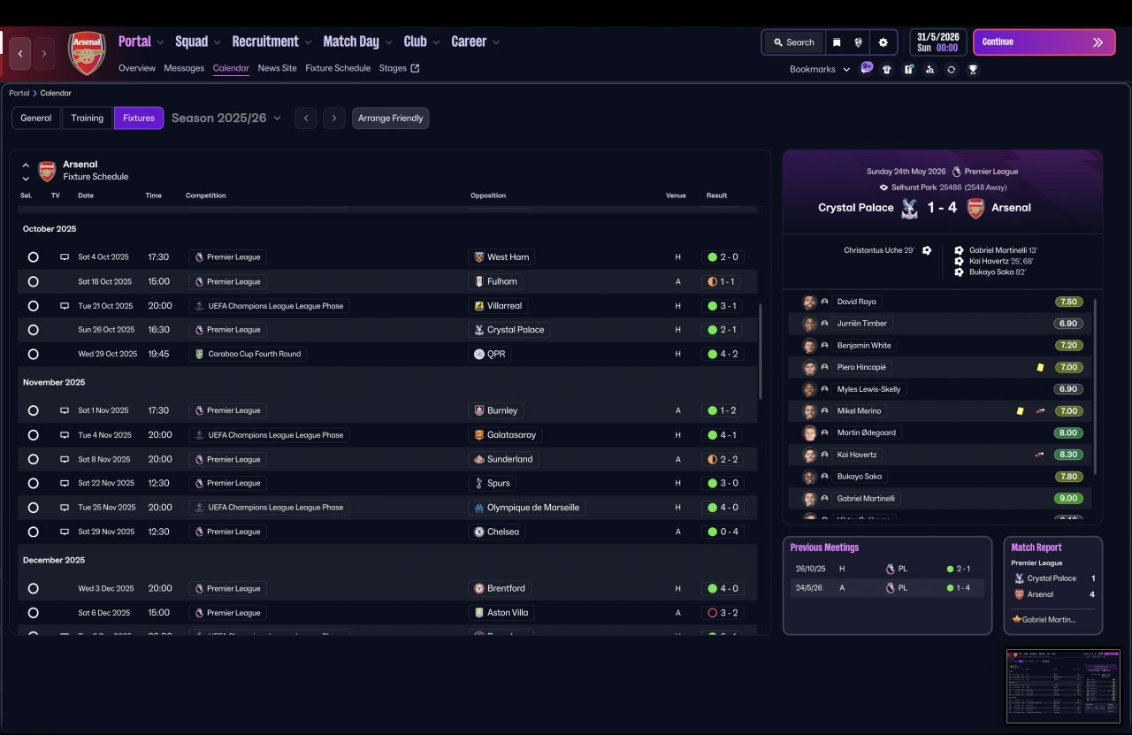Image resolution: width=1132 pixels, height=735 pixels.
Task: Switch to the Overview tab
Action: pyautogui.click(x=137, y=68)
